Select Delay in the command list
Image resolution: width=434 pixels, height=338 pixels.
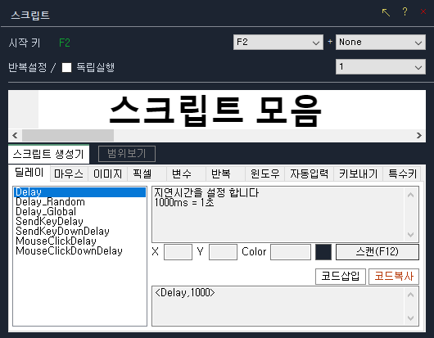click(x=79, y=192)
